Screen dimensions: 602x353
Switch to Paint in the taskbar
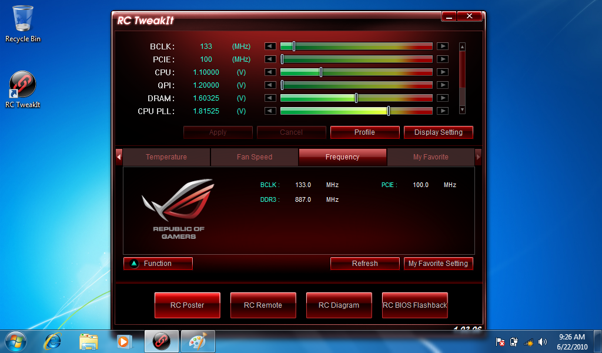coord(198,341)
